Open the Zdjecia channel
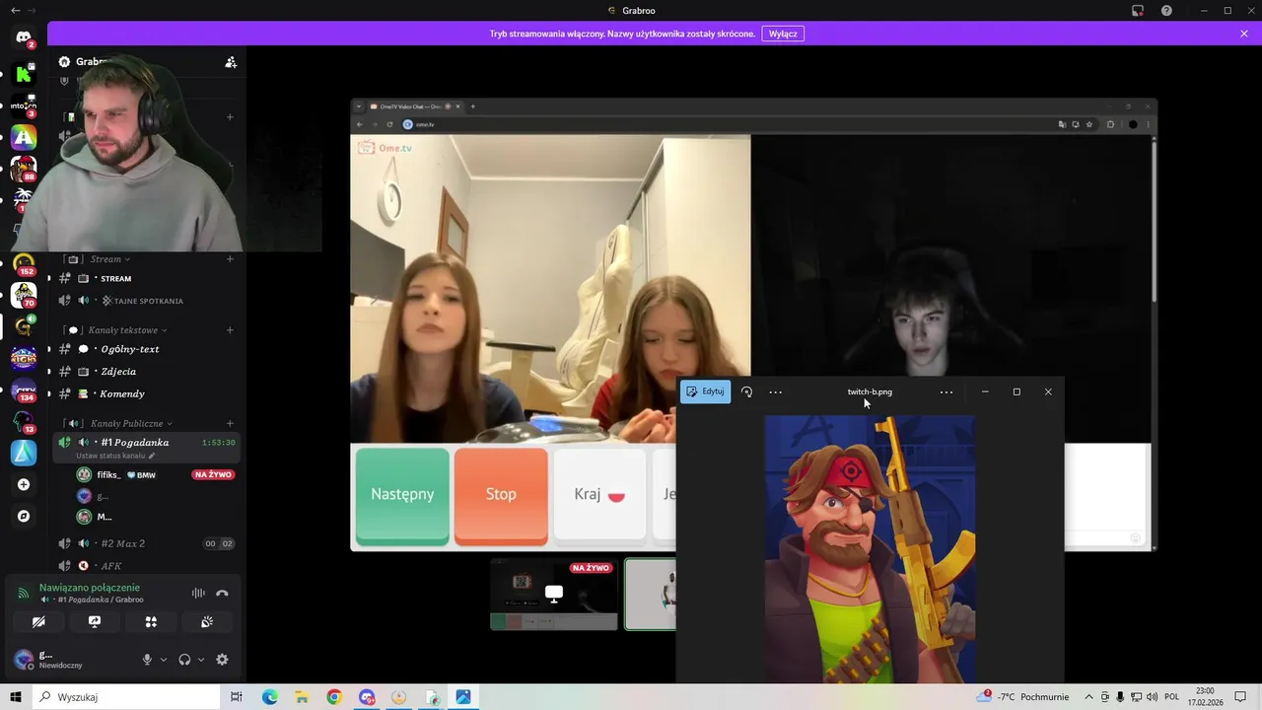Viewport: 1262px width, 710px height. coord(146,372)
